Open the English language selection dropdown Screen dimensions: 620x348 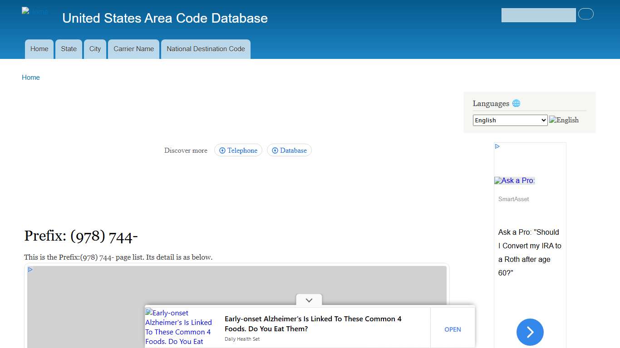(510, 120)
